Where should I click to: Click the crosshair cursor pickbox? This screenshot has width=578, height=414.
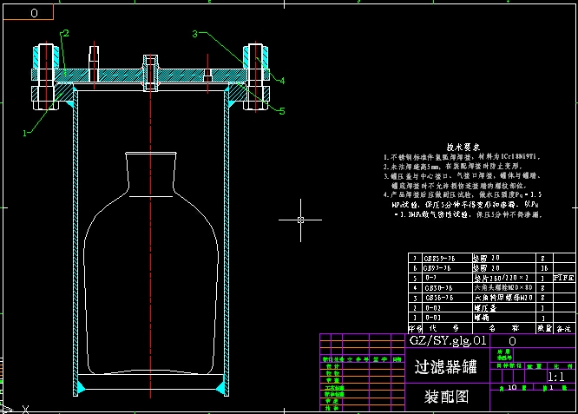[x=300, y=220]
